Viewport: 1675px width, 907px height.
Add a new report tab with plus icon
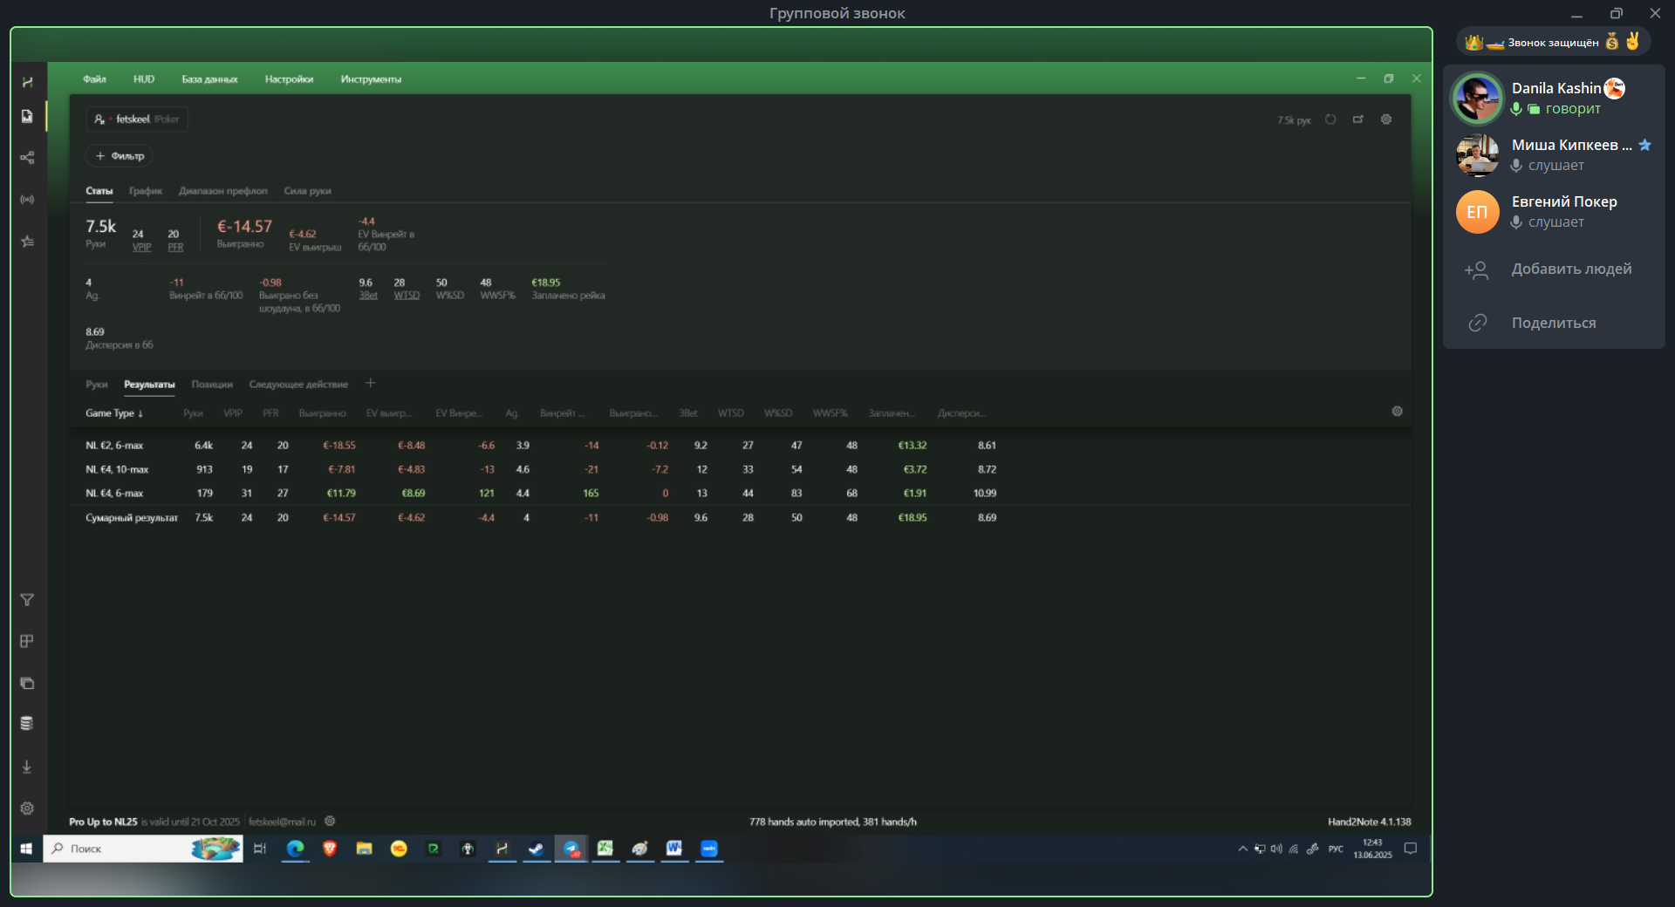tap(371, 384)
